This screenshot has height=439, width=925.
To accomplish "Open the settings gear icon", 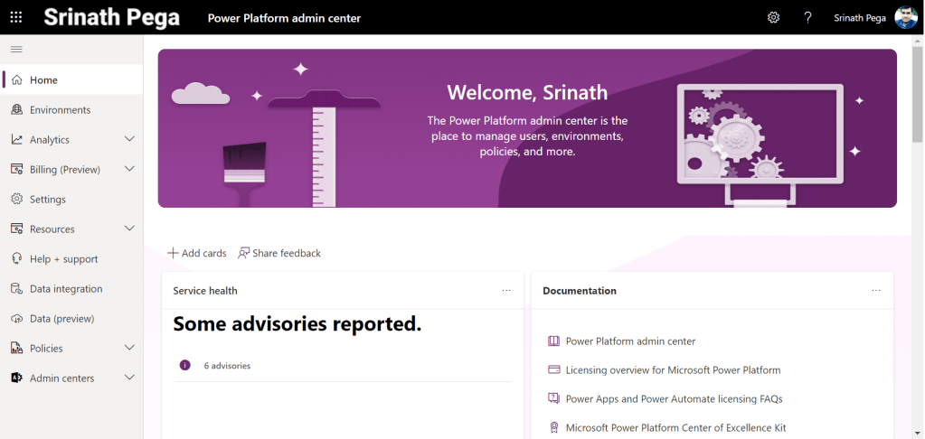I will (773, 17).
